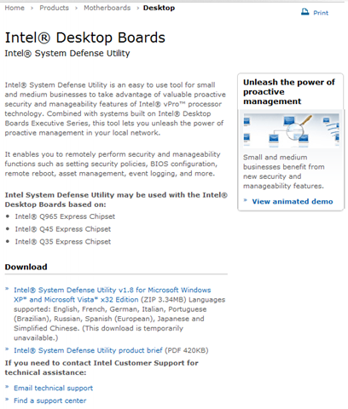Open the View animated demo link

[x=293, y=201]
